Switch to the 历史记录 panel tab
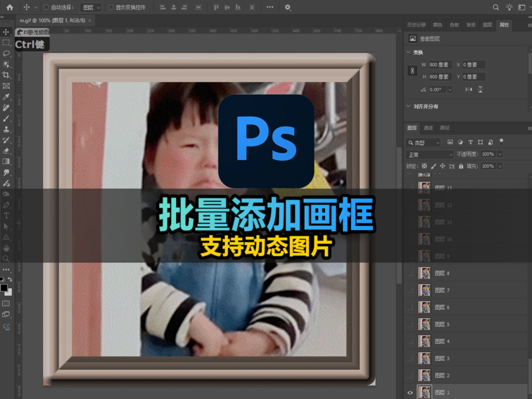Image resolution: width=532 pixels, height=399 pixels. coord(416,25)
